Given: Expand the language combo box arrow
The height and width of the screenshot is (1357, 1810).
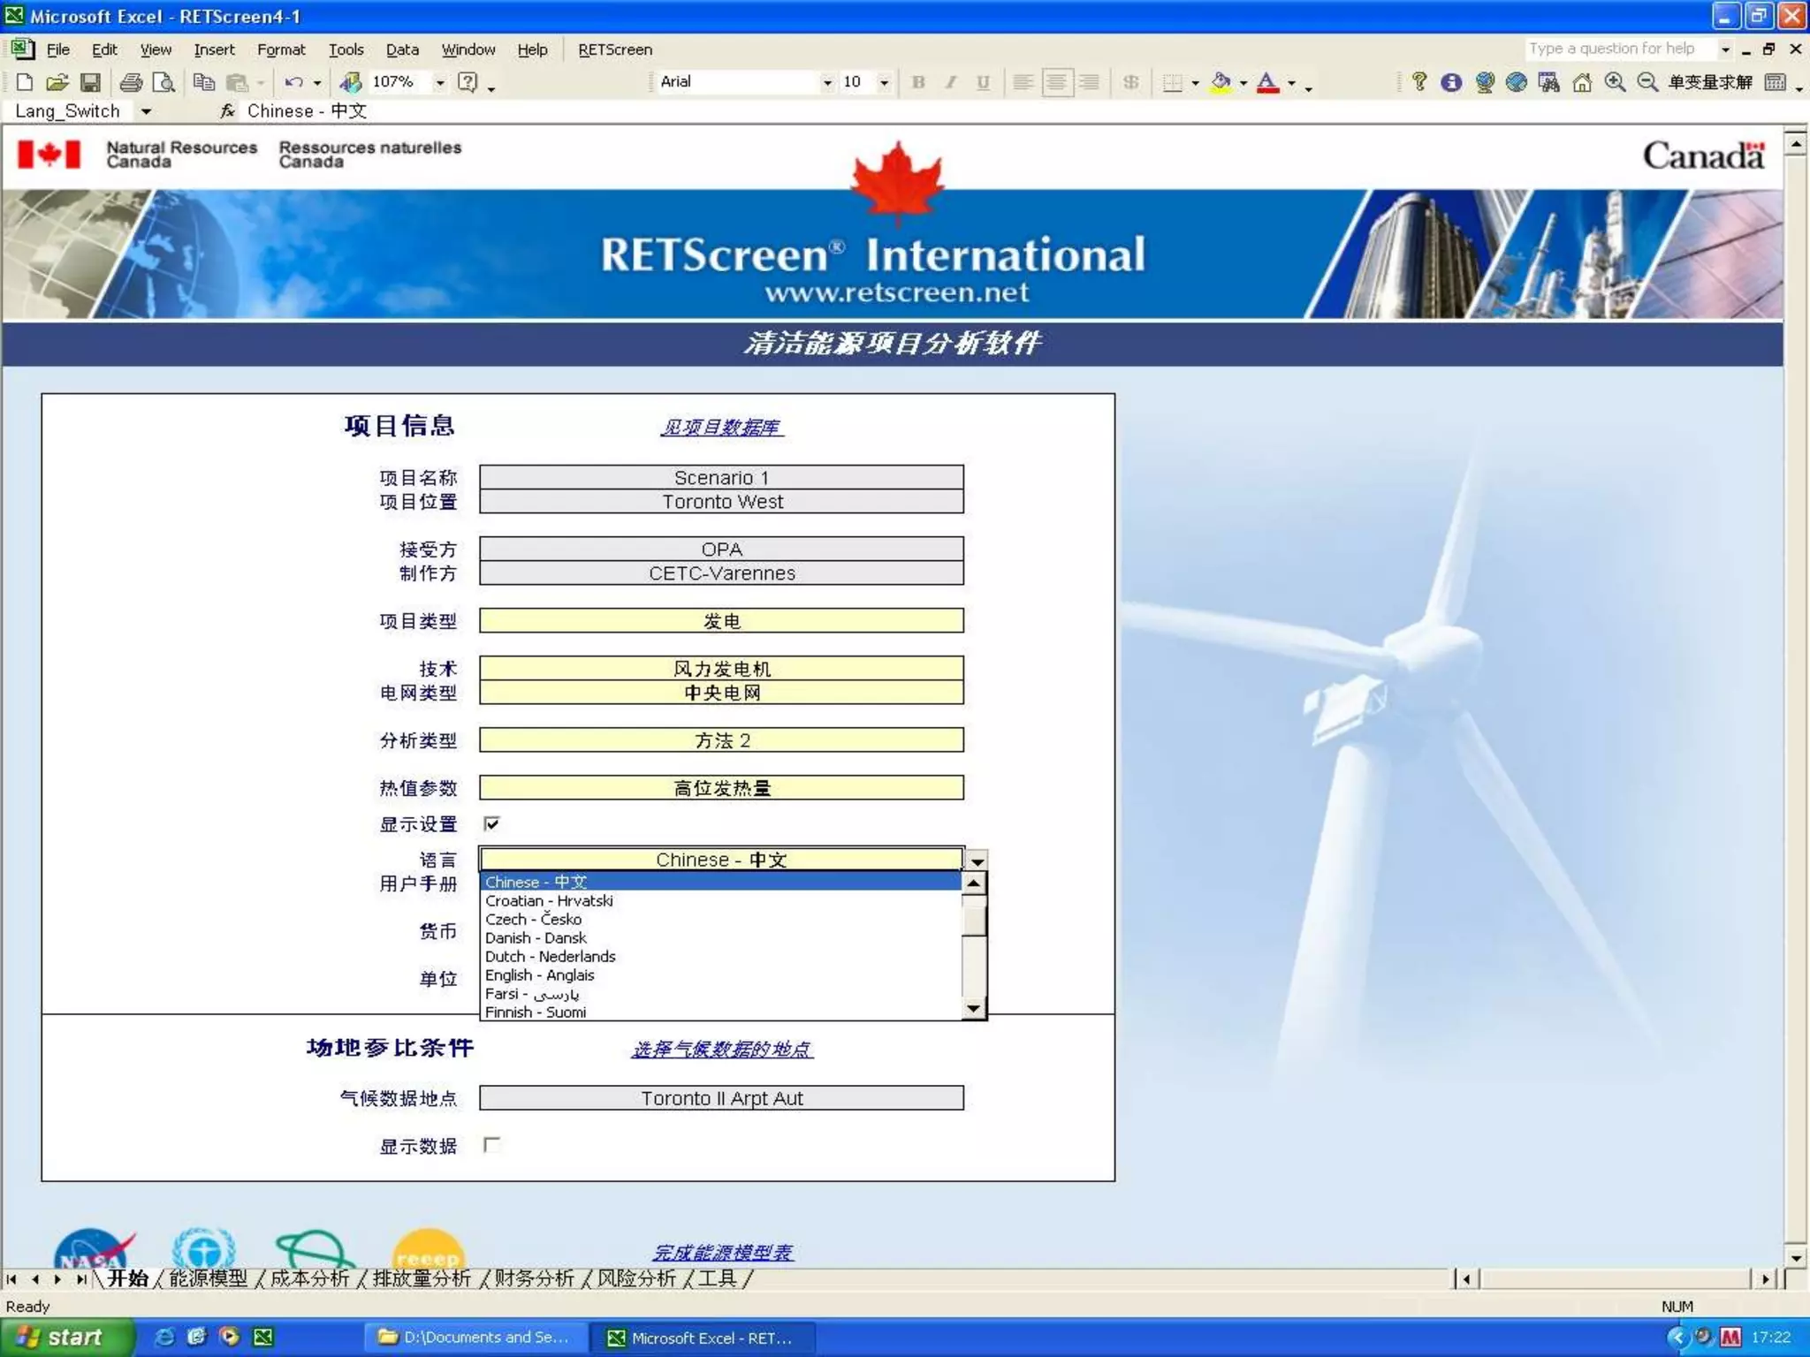Looking at the screenshot, I should pyautogui.click(x=977, y=860).
